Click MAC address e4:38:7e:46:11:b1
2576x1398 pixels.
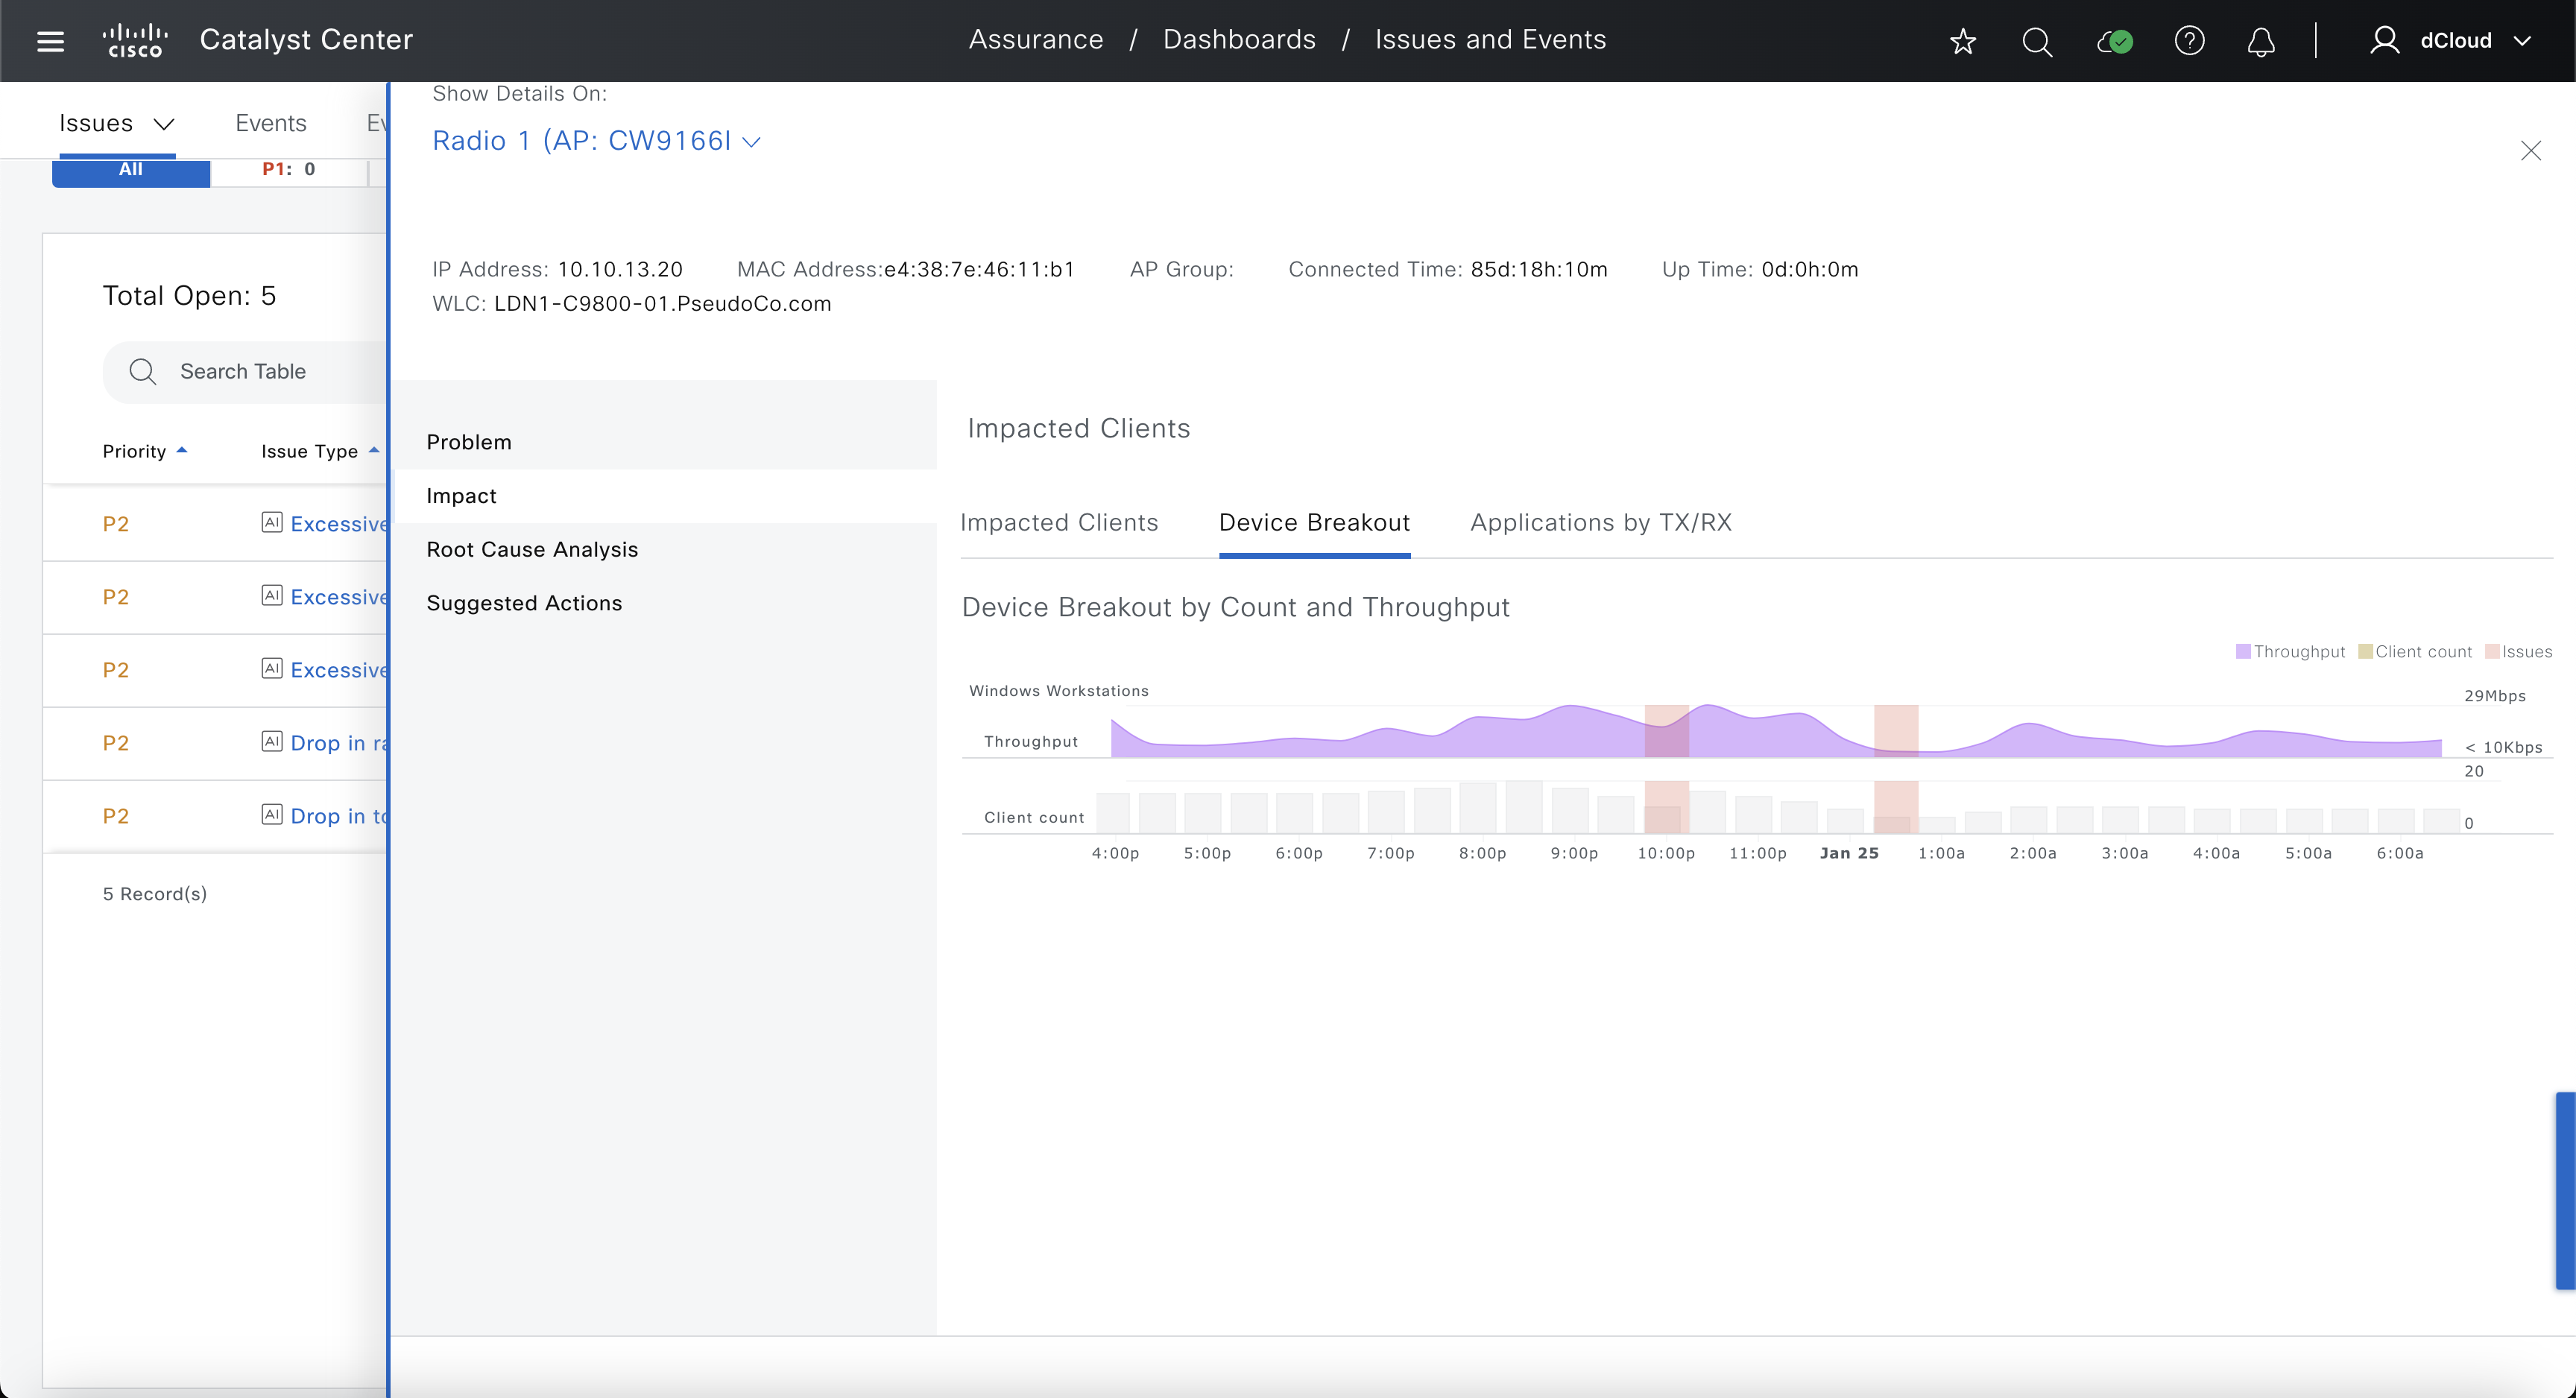[979, 270]
